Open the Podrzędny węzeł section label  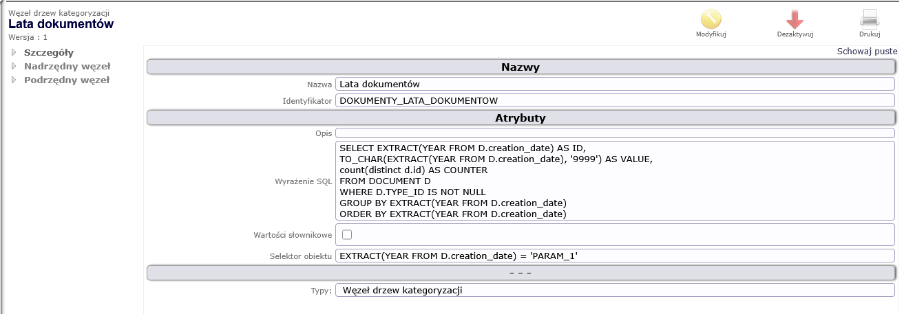[x=66, y=80]
